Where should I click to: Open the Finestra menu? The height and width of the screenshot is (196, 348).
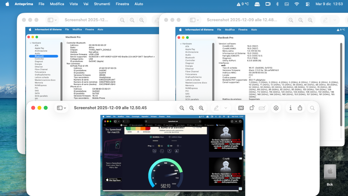(x=122, y=4)
